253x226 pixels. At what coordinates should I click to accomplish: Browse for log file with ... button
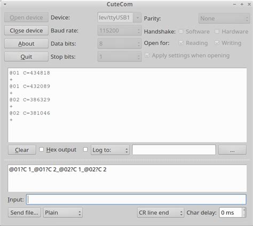(232, 150)
